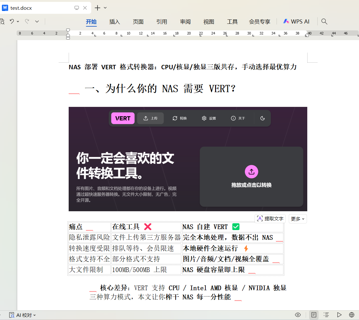Switch to the 审阅 ribbon tab
359x320 pixels.
[x=185, y=22]
